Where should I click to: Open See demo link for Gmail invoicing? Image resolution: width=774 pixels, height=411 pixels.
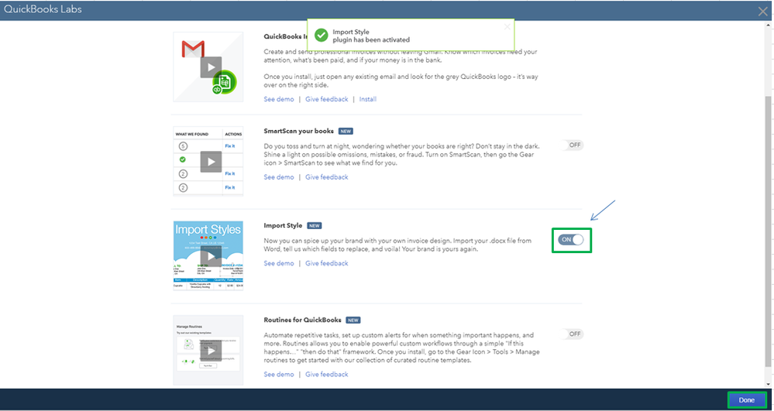[278, 99]
